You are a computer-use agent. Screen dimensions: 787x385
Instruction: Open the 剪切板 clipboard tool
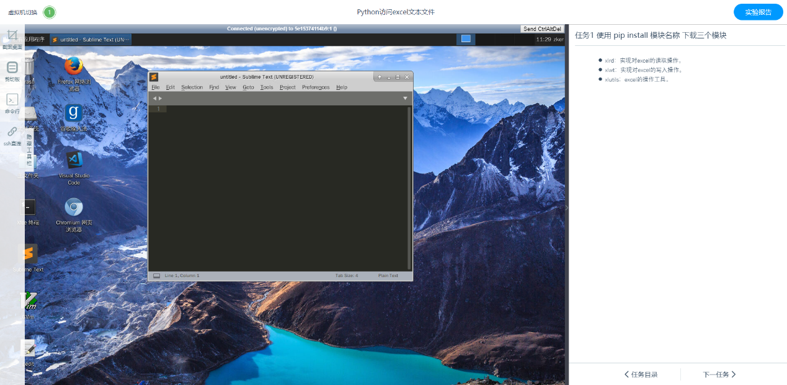coord(12,68)
